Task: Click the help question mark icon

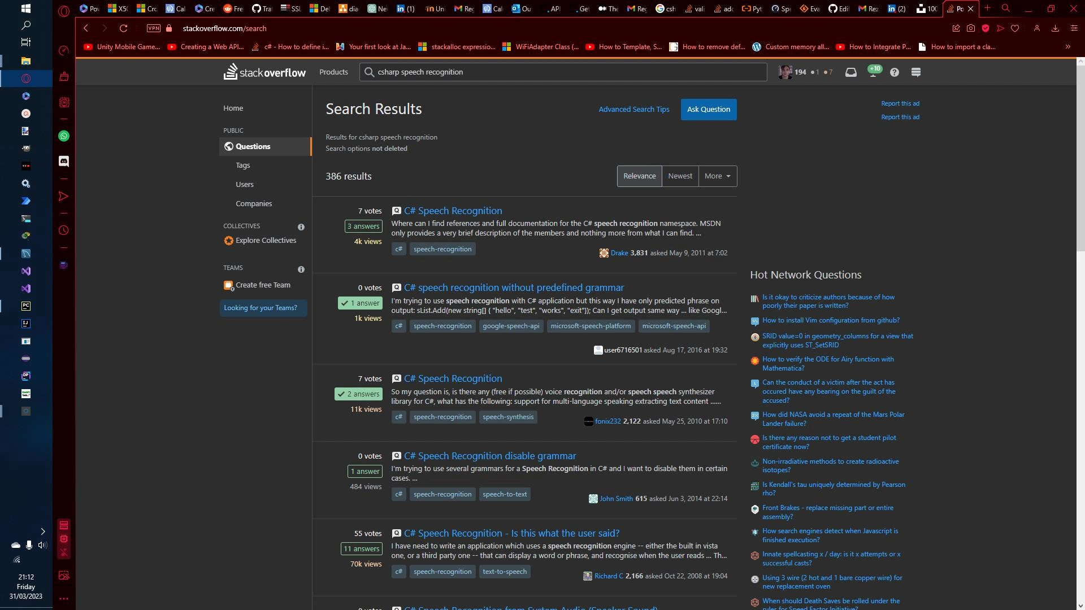Action: tap(895, 72)
